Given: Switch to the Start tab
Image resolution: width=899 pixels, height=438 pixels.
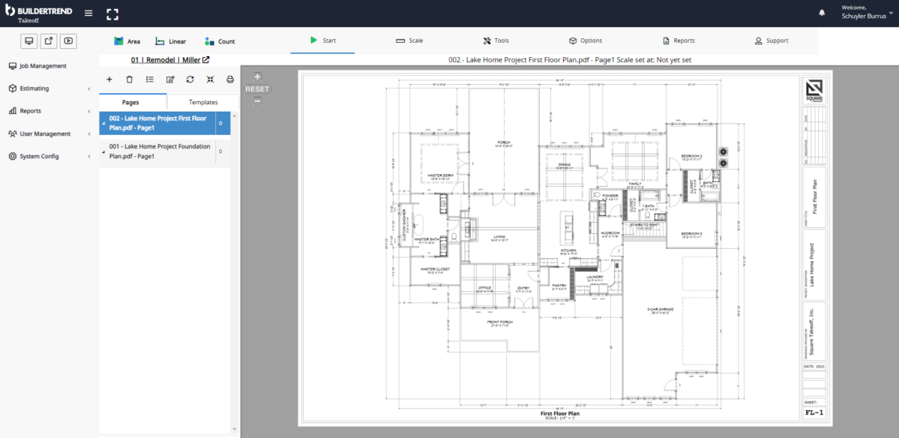Looking at the screenshot, I should [323, 40].
